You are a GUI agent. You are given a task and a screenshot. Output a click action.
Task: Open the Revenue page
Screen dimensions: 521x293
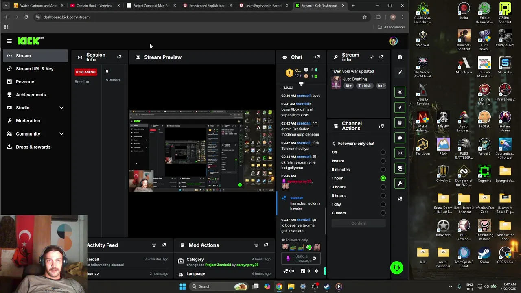35,82
